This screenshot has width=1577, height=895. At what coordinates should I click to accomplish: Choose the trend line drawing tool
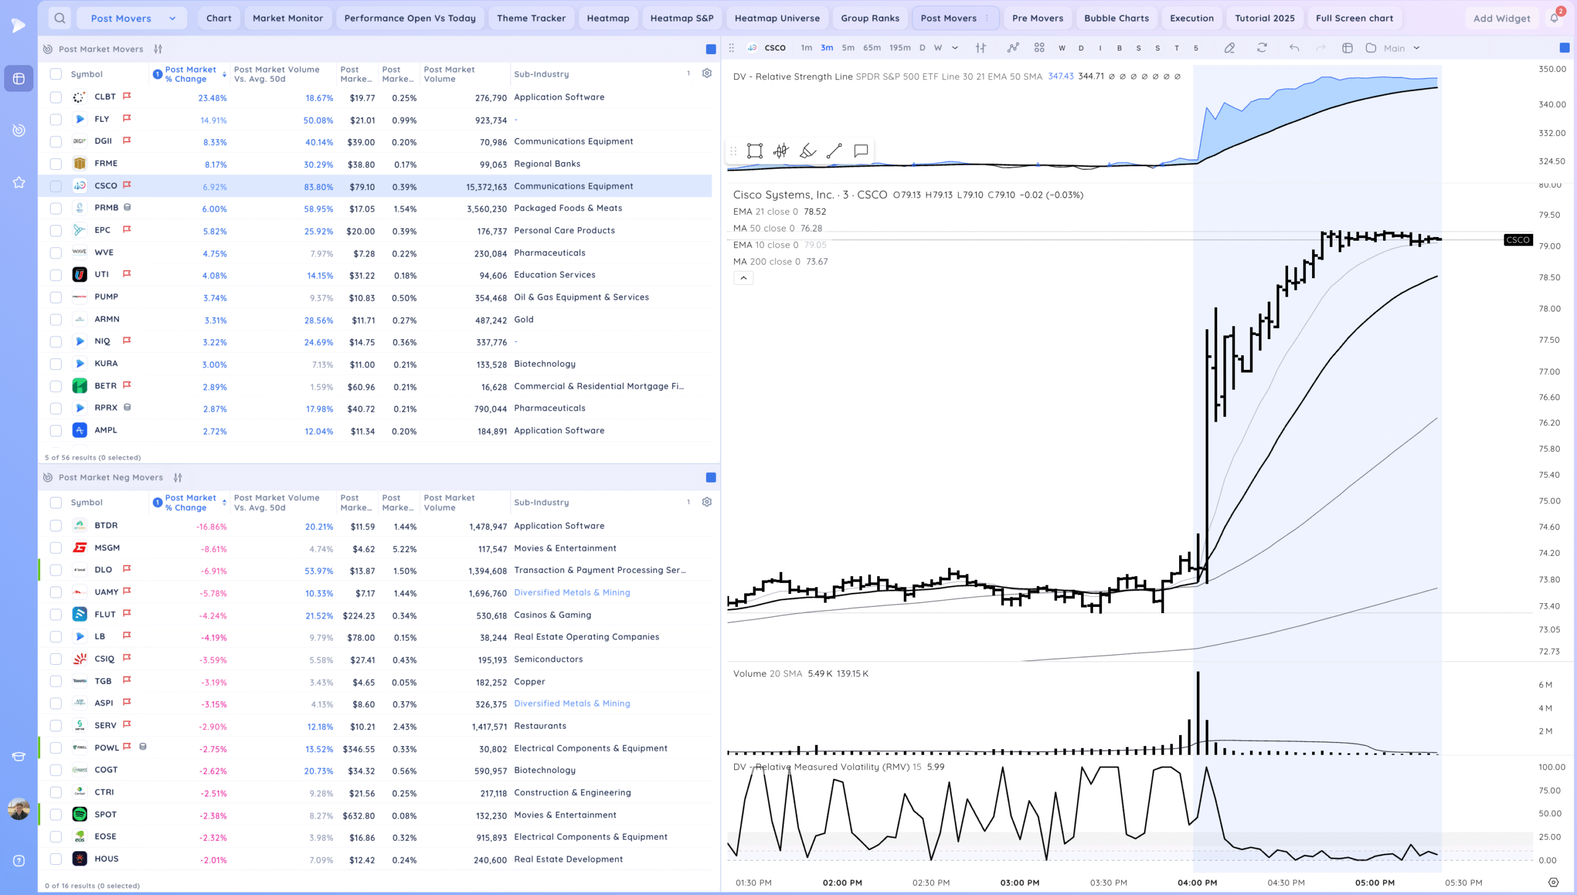834,151
